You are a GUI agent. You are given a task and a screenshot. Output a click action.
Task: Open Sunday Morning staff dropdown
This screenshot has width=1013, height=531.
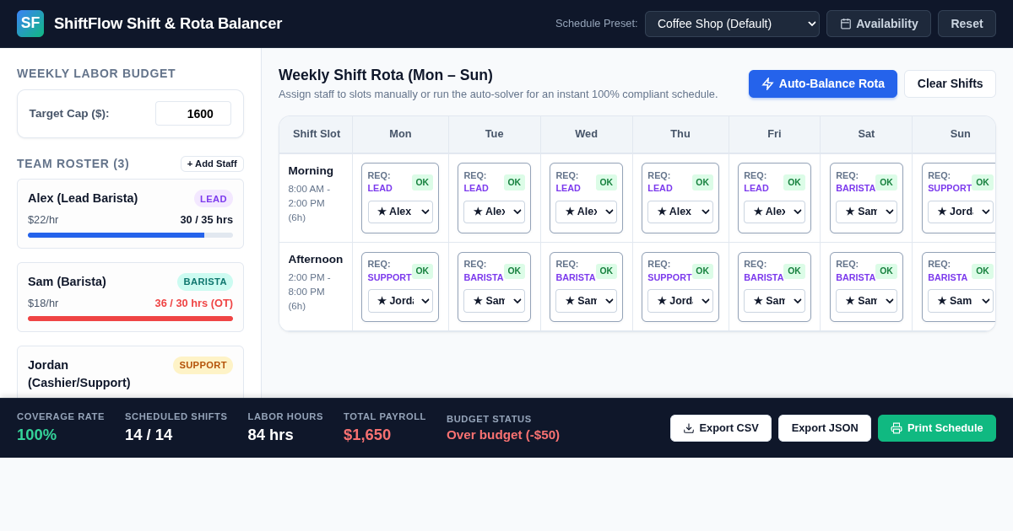[x=961, y=212]
